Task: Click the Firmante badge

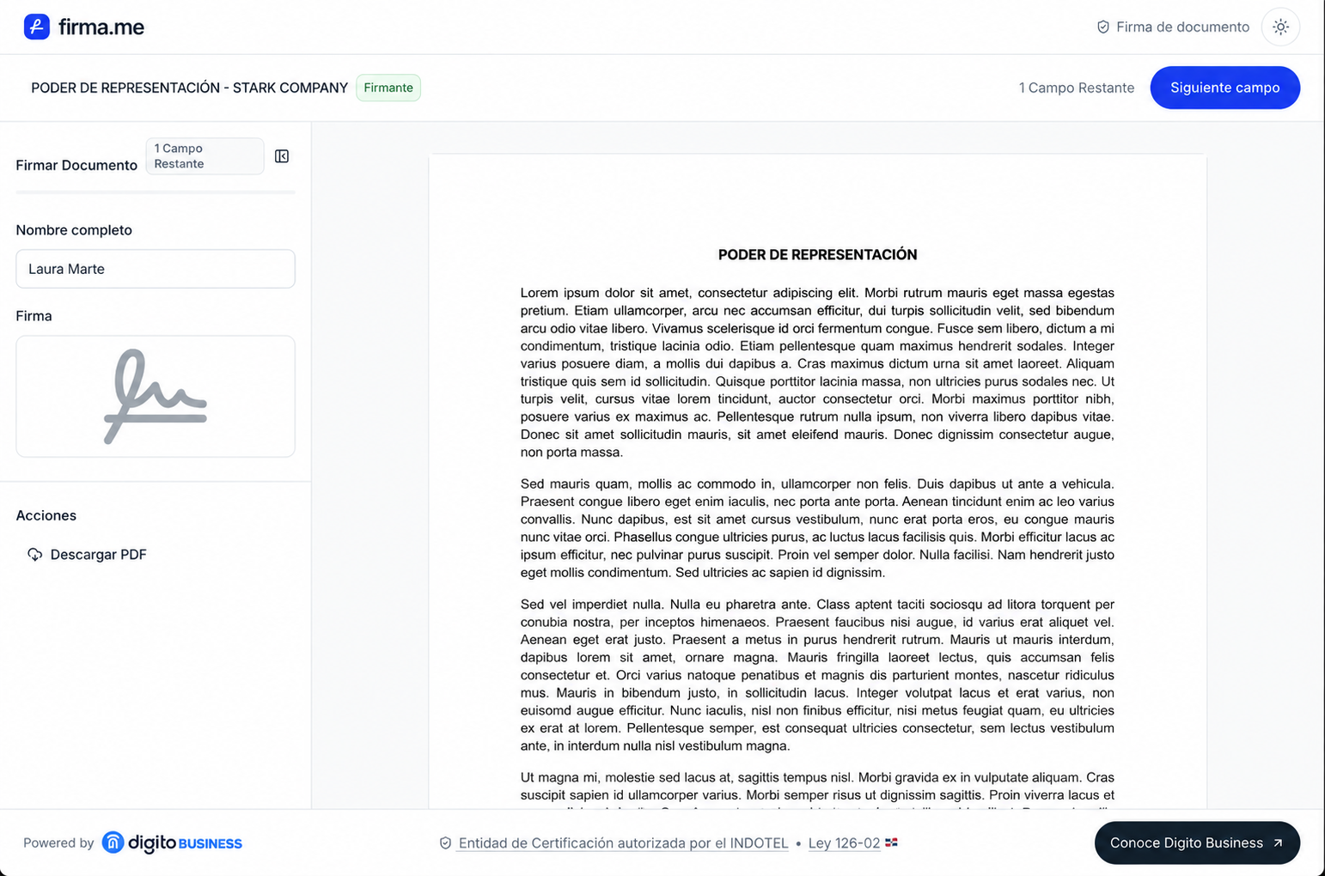Action: coord(388,88)
